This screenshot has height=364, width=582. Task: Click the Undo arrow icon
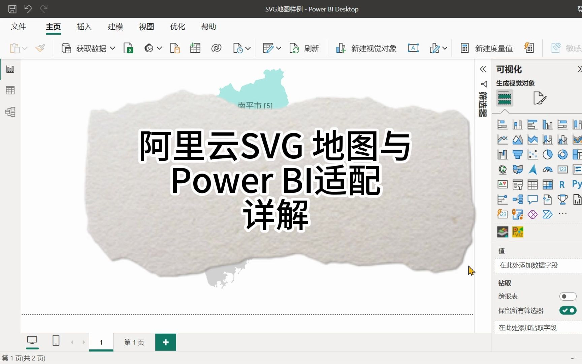[28, 9]
